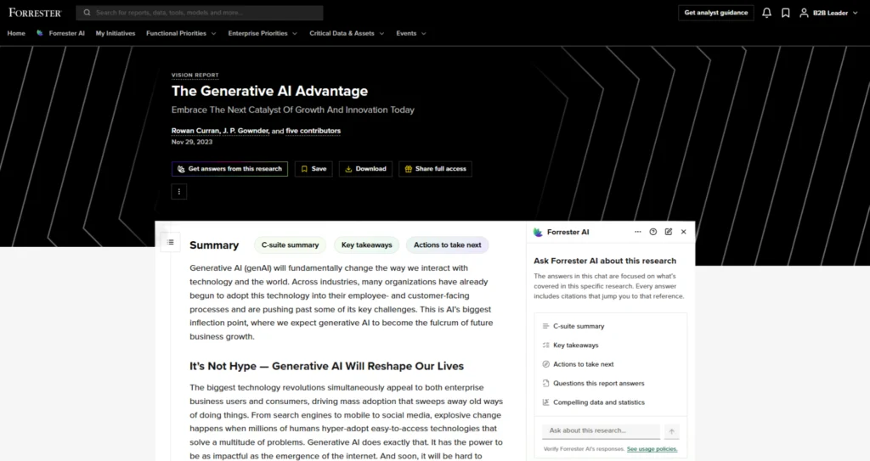This screenshot has width=870, height=461.
Task: Click the notifications bell icon
Action: [x=767, y=13]
